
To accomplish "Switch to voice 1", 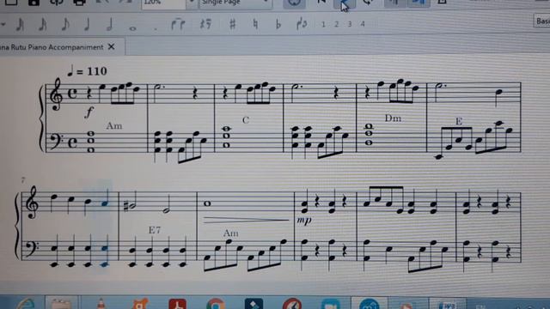I will click(x=323, y=24).
